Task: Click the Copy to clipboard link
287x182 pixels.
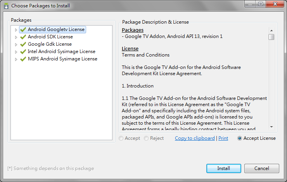Action: point(195,138)
